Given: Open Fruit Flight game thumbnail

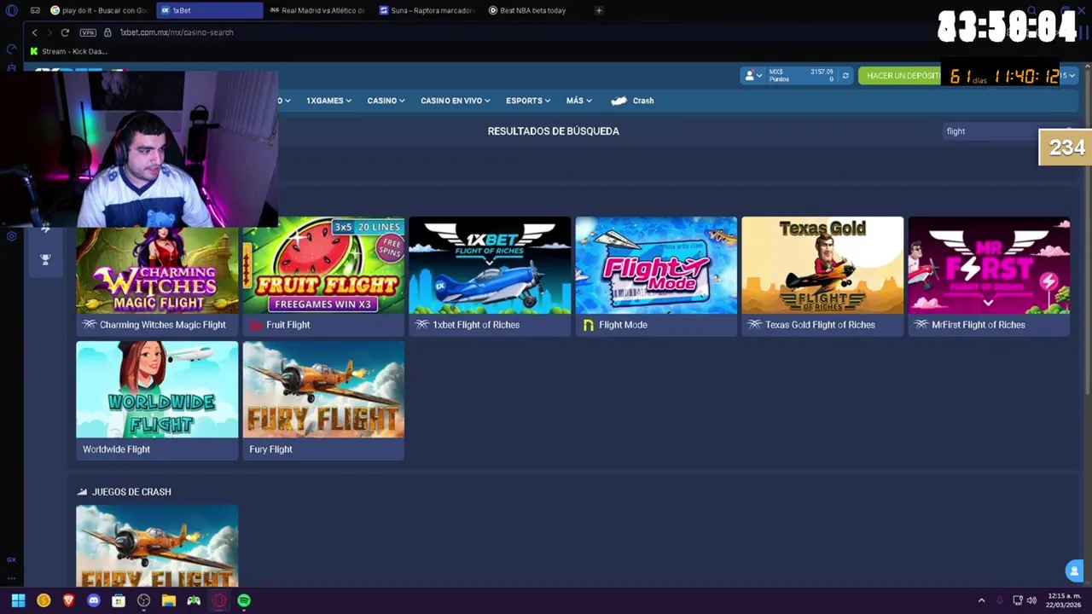Looking at the screenshot, I should [x=323, y=265].
